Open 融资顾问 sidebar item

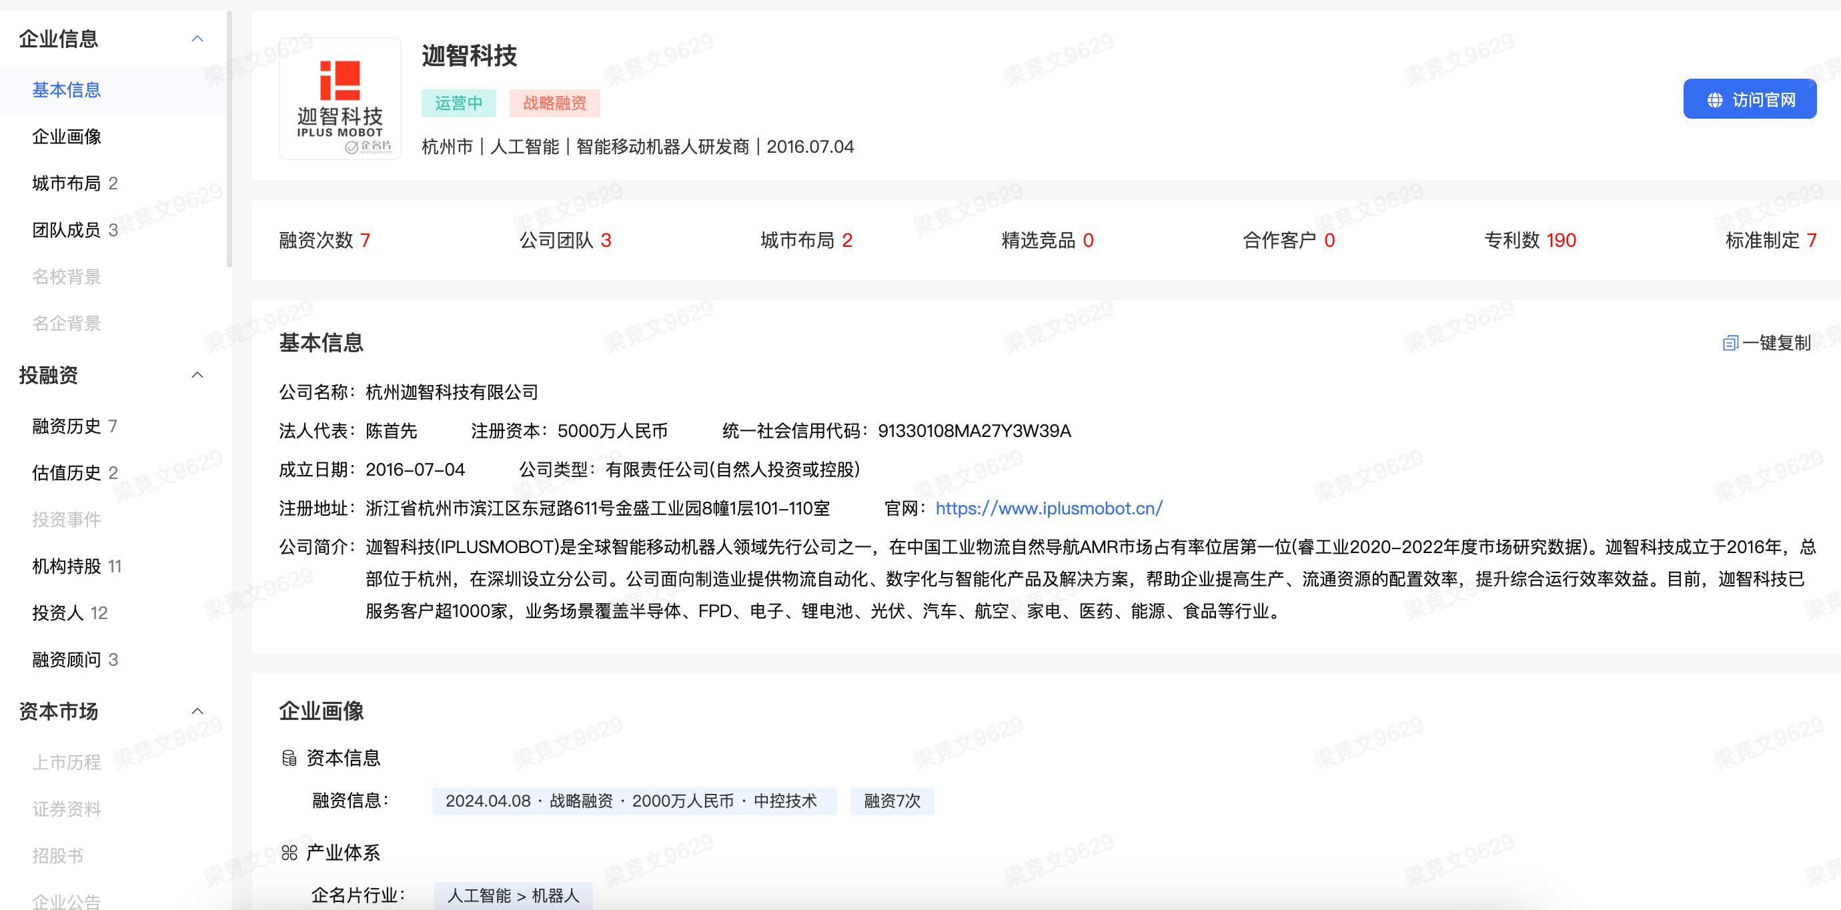pyautogui.click(x=74, y=659)
